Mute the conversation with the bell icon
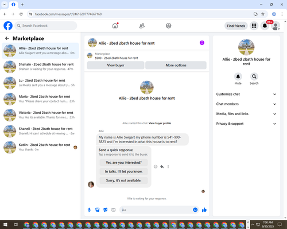This screenshot has height=229, width=287. coord(238,77)
